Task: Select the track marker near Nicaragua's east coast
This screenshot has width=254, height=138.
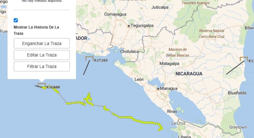Action: point(244,59)
